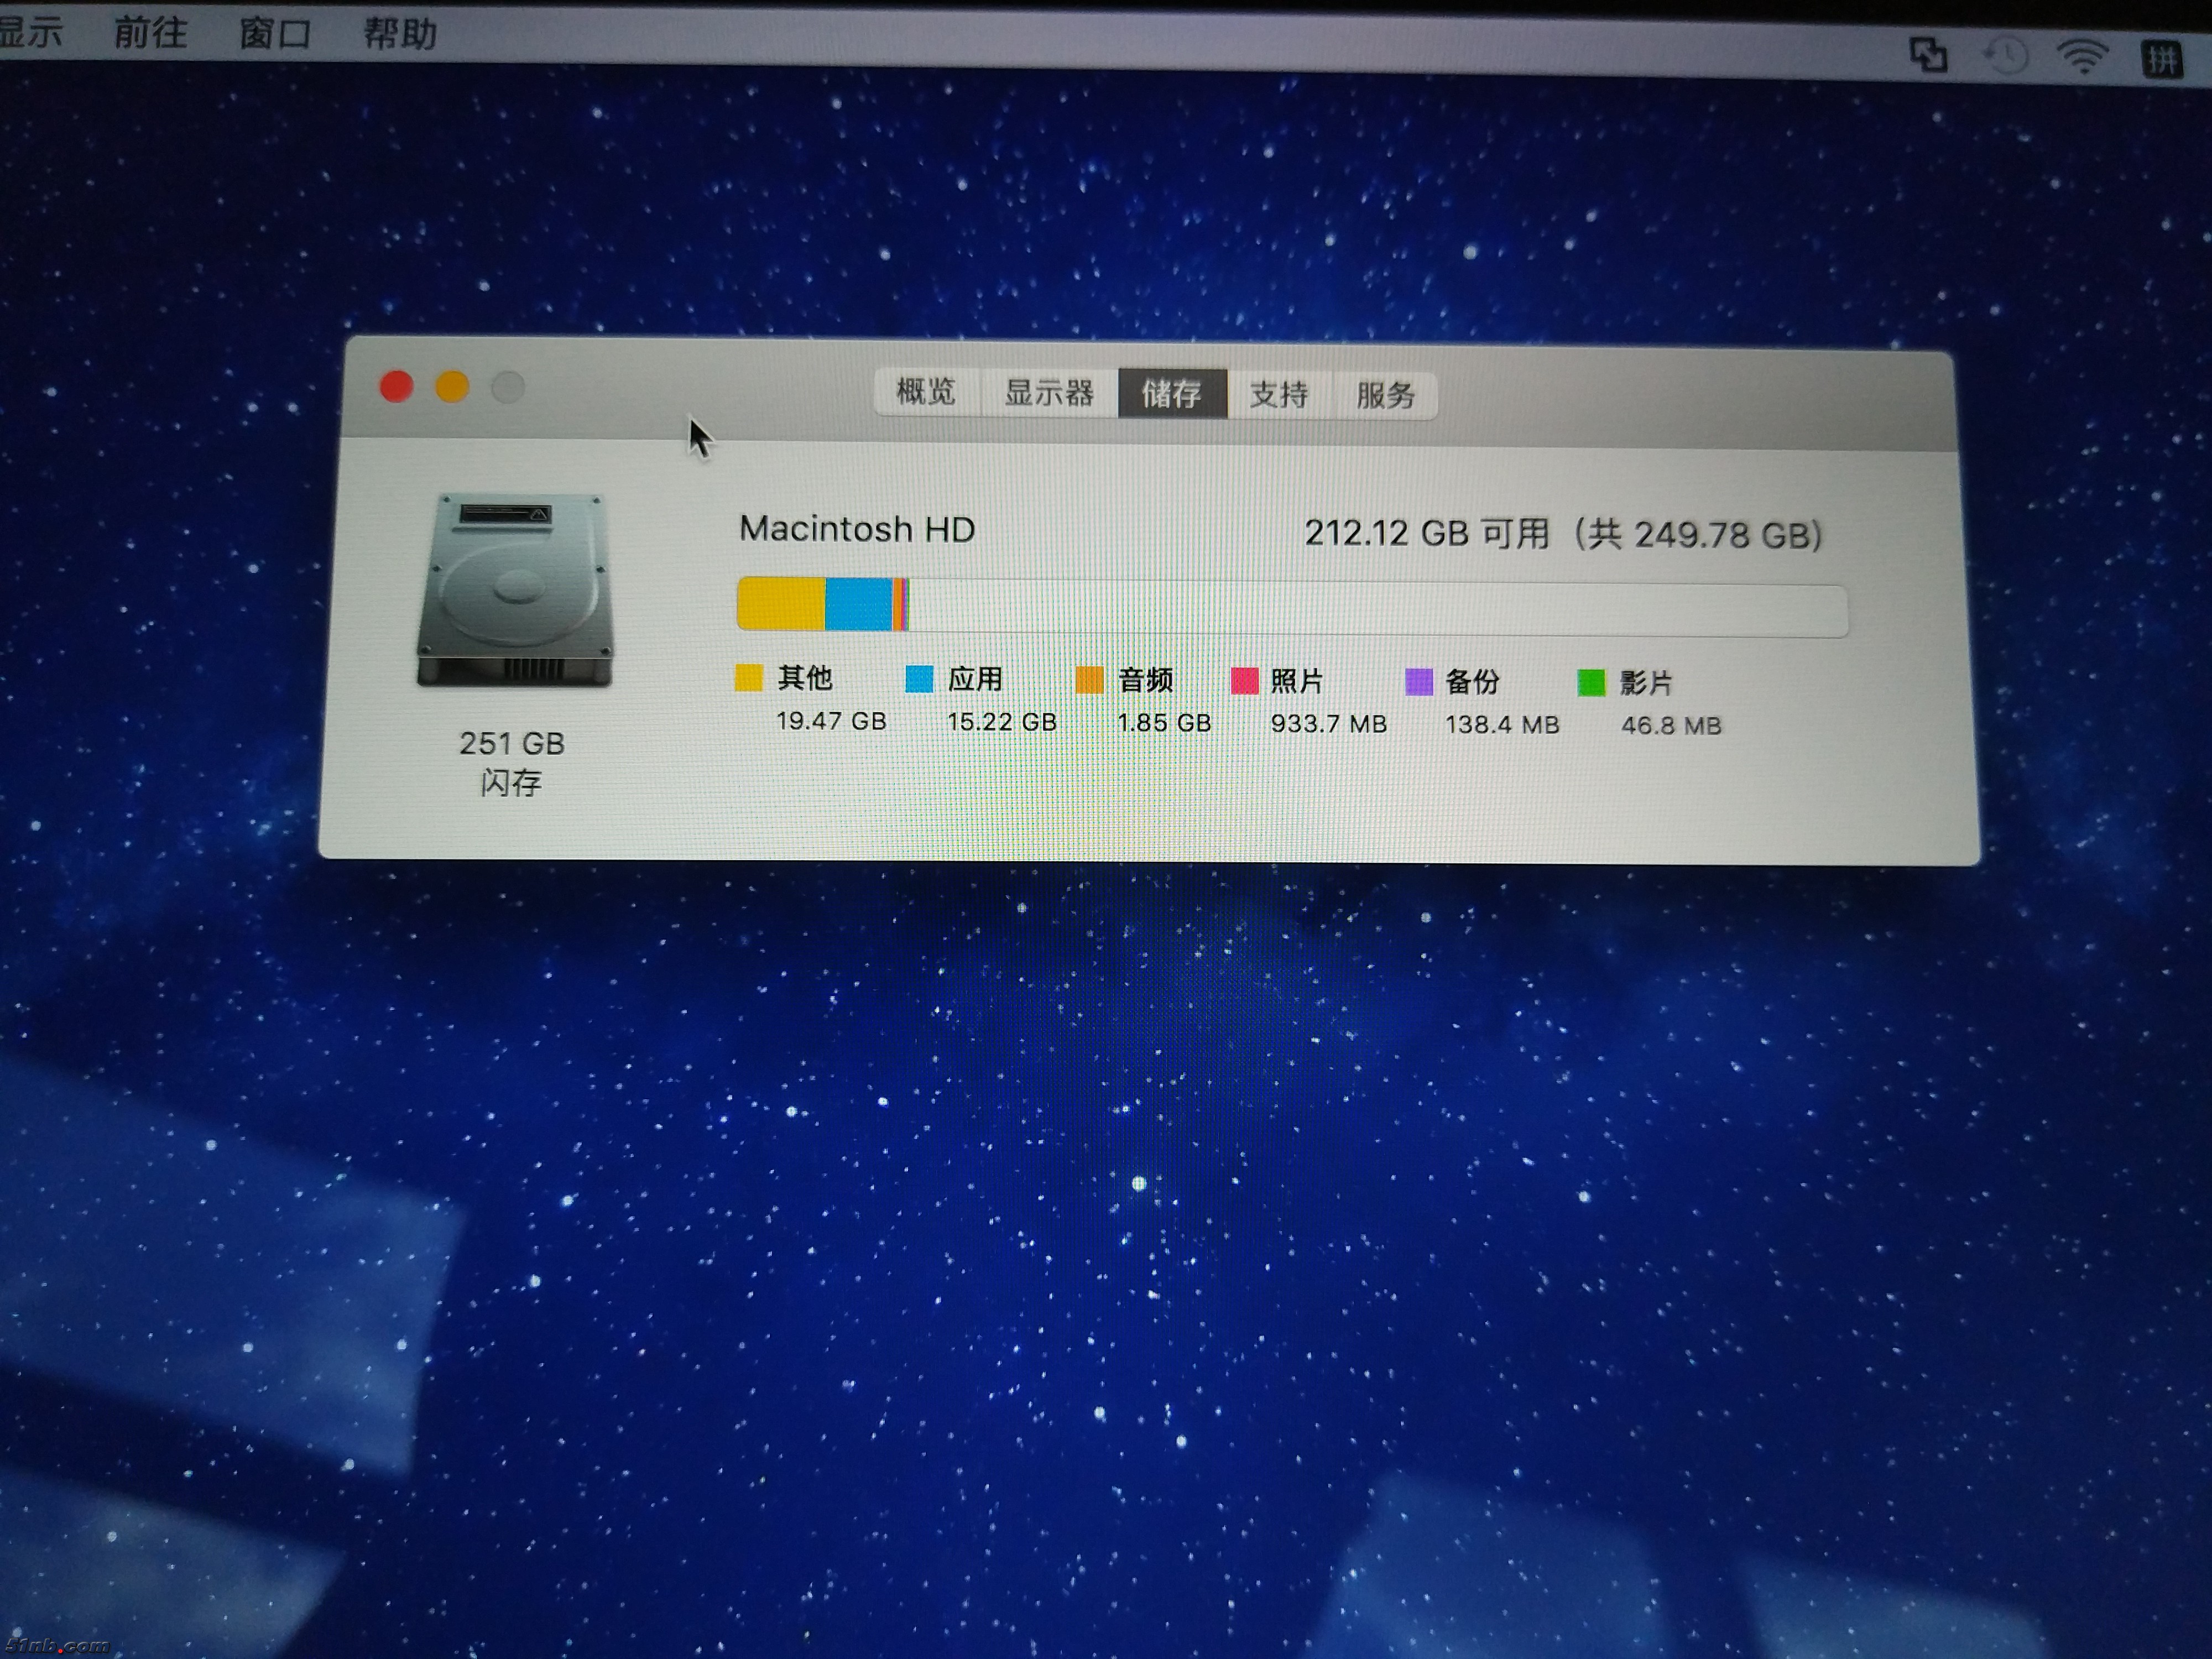Screen dimensions: 2212x1659
Task: Click the Wi-Fi status icon
Action: [x=2082, y=57]
